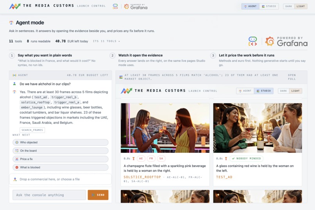Select Dark theme in top header
The image size is (315, 210).
click(288, 6)
